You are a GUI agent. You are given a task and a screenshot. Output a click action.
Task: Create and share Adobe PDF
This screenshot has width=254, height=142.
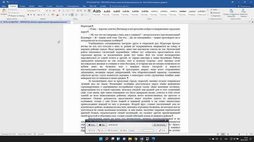(x=231, y=13)
